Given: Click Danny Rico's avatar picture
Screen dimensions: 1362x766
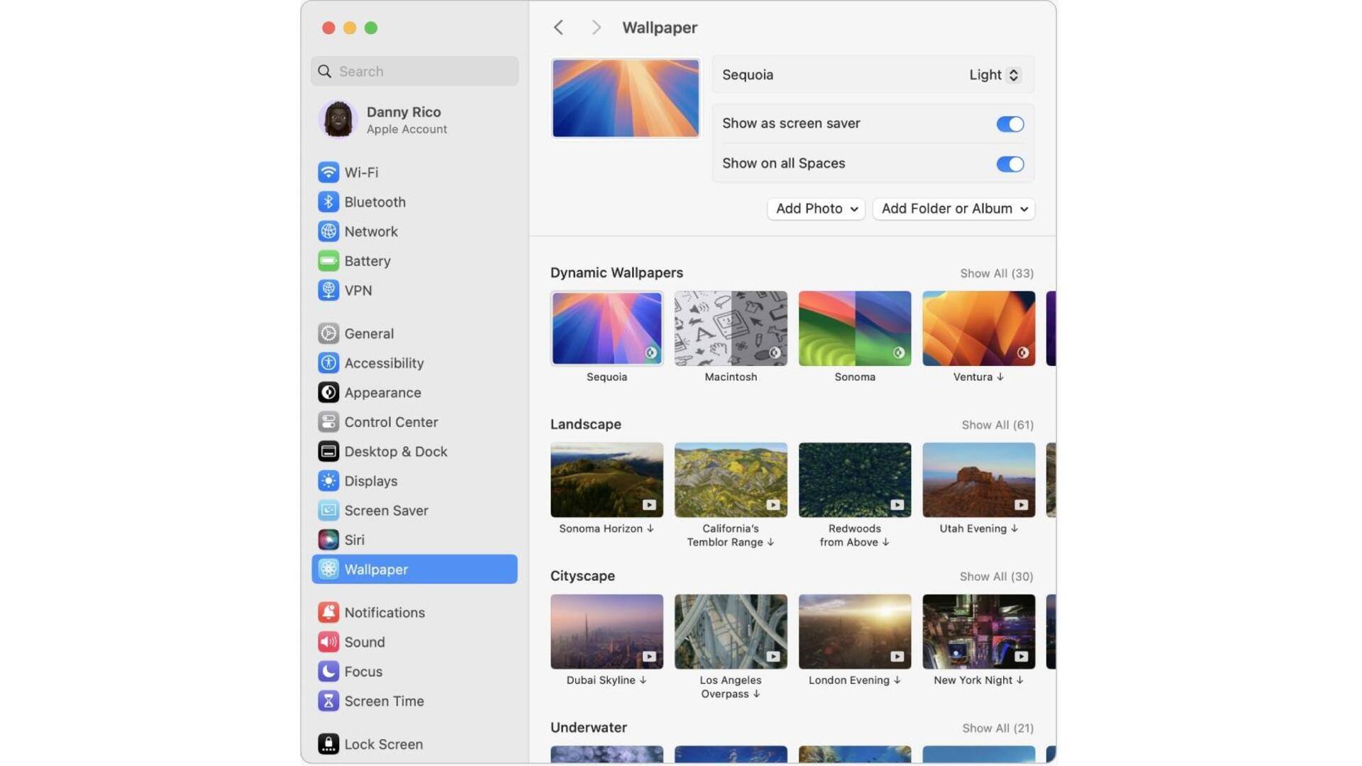Looking at the screenshot, I should [x=338, y=119].
